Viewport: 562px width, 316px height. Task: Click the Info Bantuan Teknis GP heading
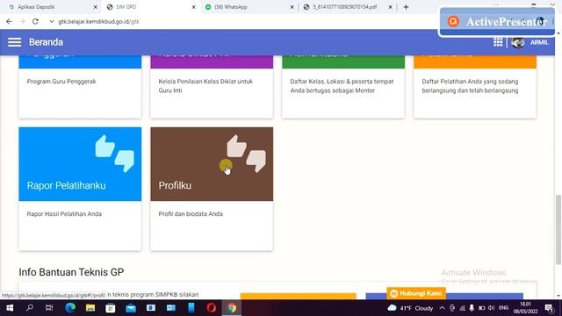[71, 272]
